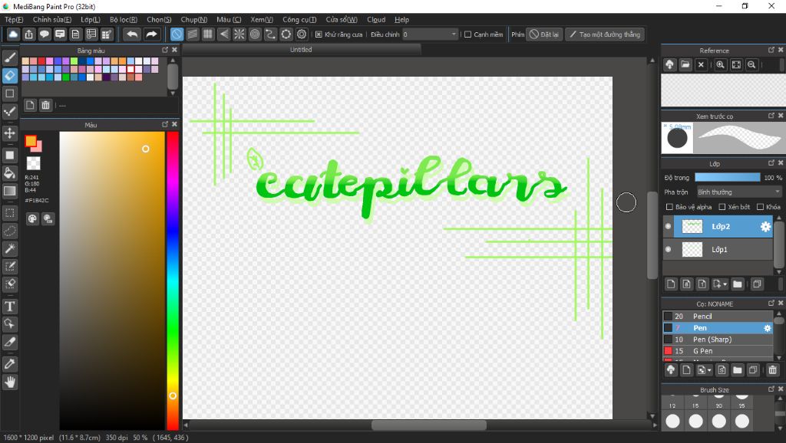Undock the Màu color panel
The image size is (786, 443).
click(165, 124)
